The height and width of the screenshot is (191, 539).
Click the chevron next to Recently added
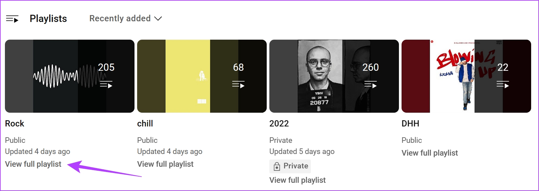158,19
